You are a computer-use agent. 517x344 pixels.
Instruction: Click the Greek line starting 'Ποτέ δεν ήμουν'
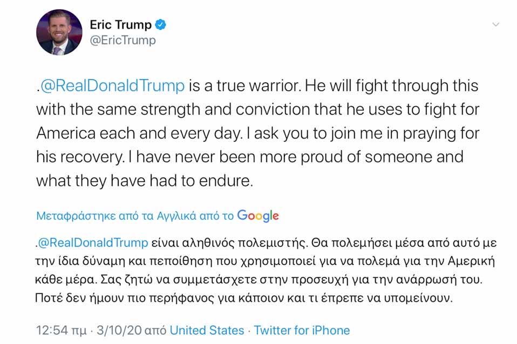(244, 298)
